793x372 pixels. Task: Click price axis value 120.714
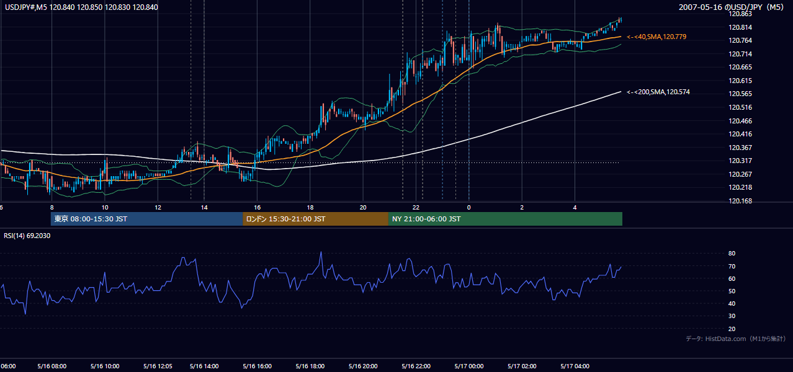(741, 54)
